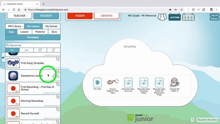Bookmark page with the star icon

pyautogui.click(x=181, y=10)
